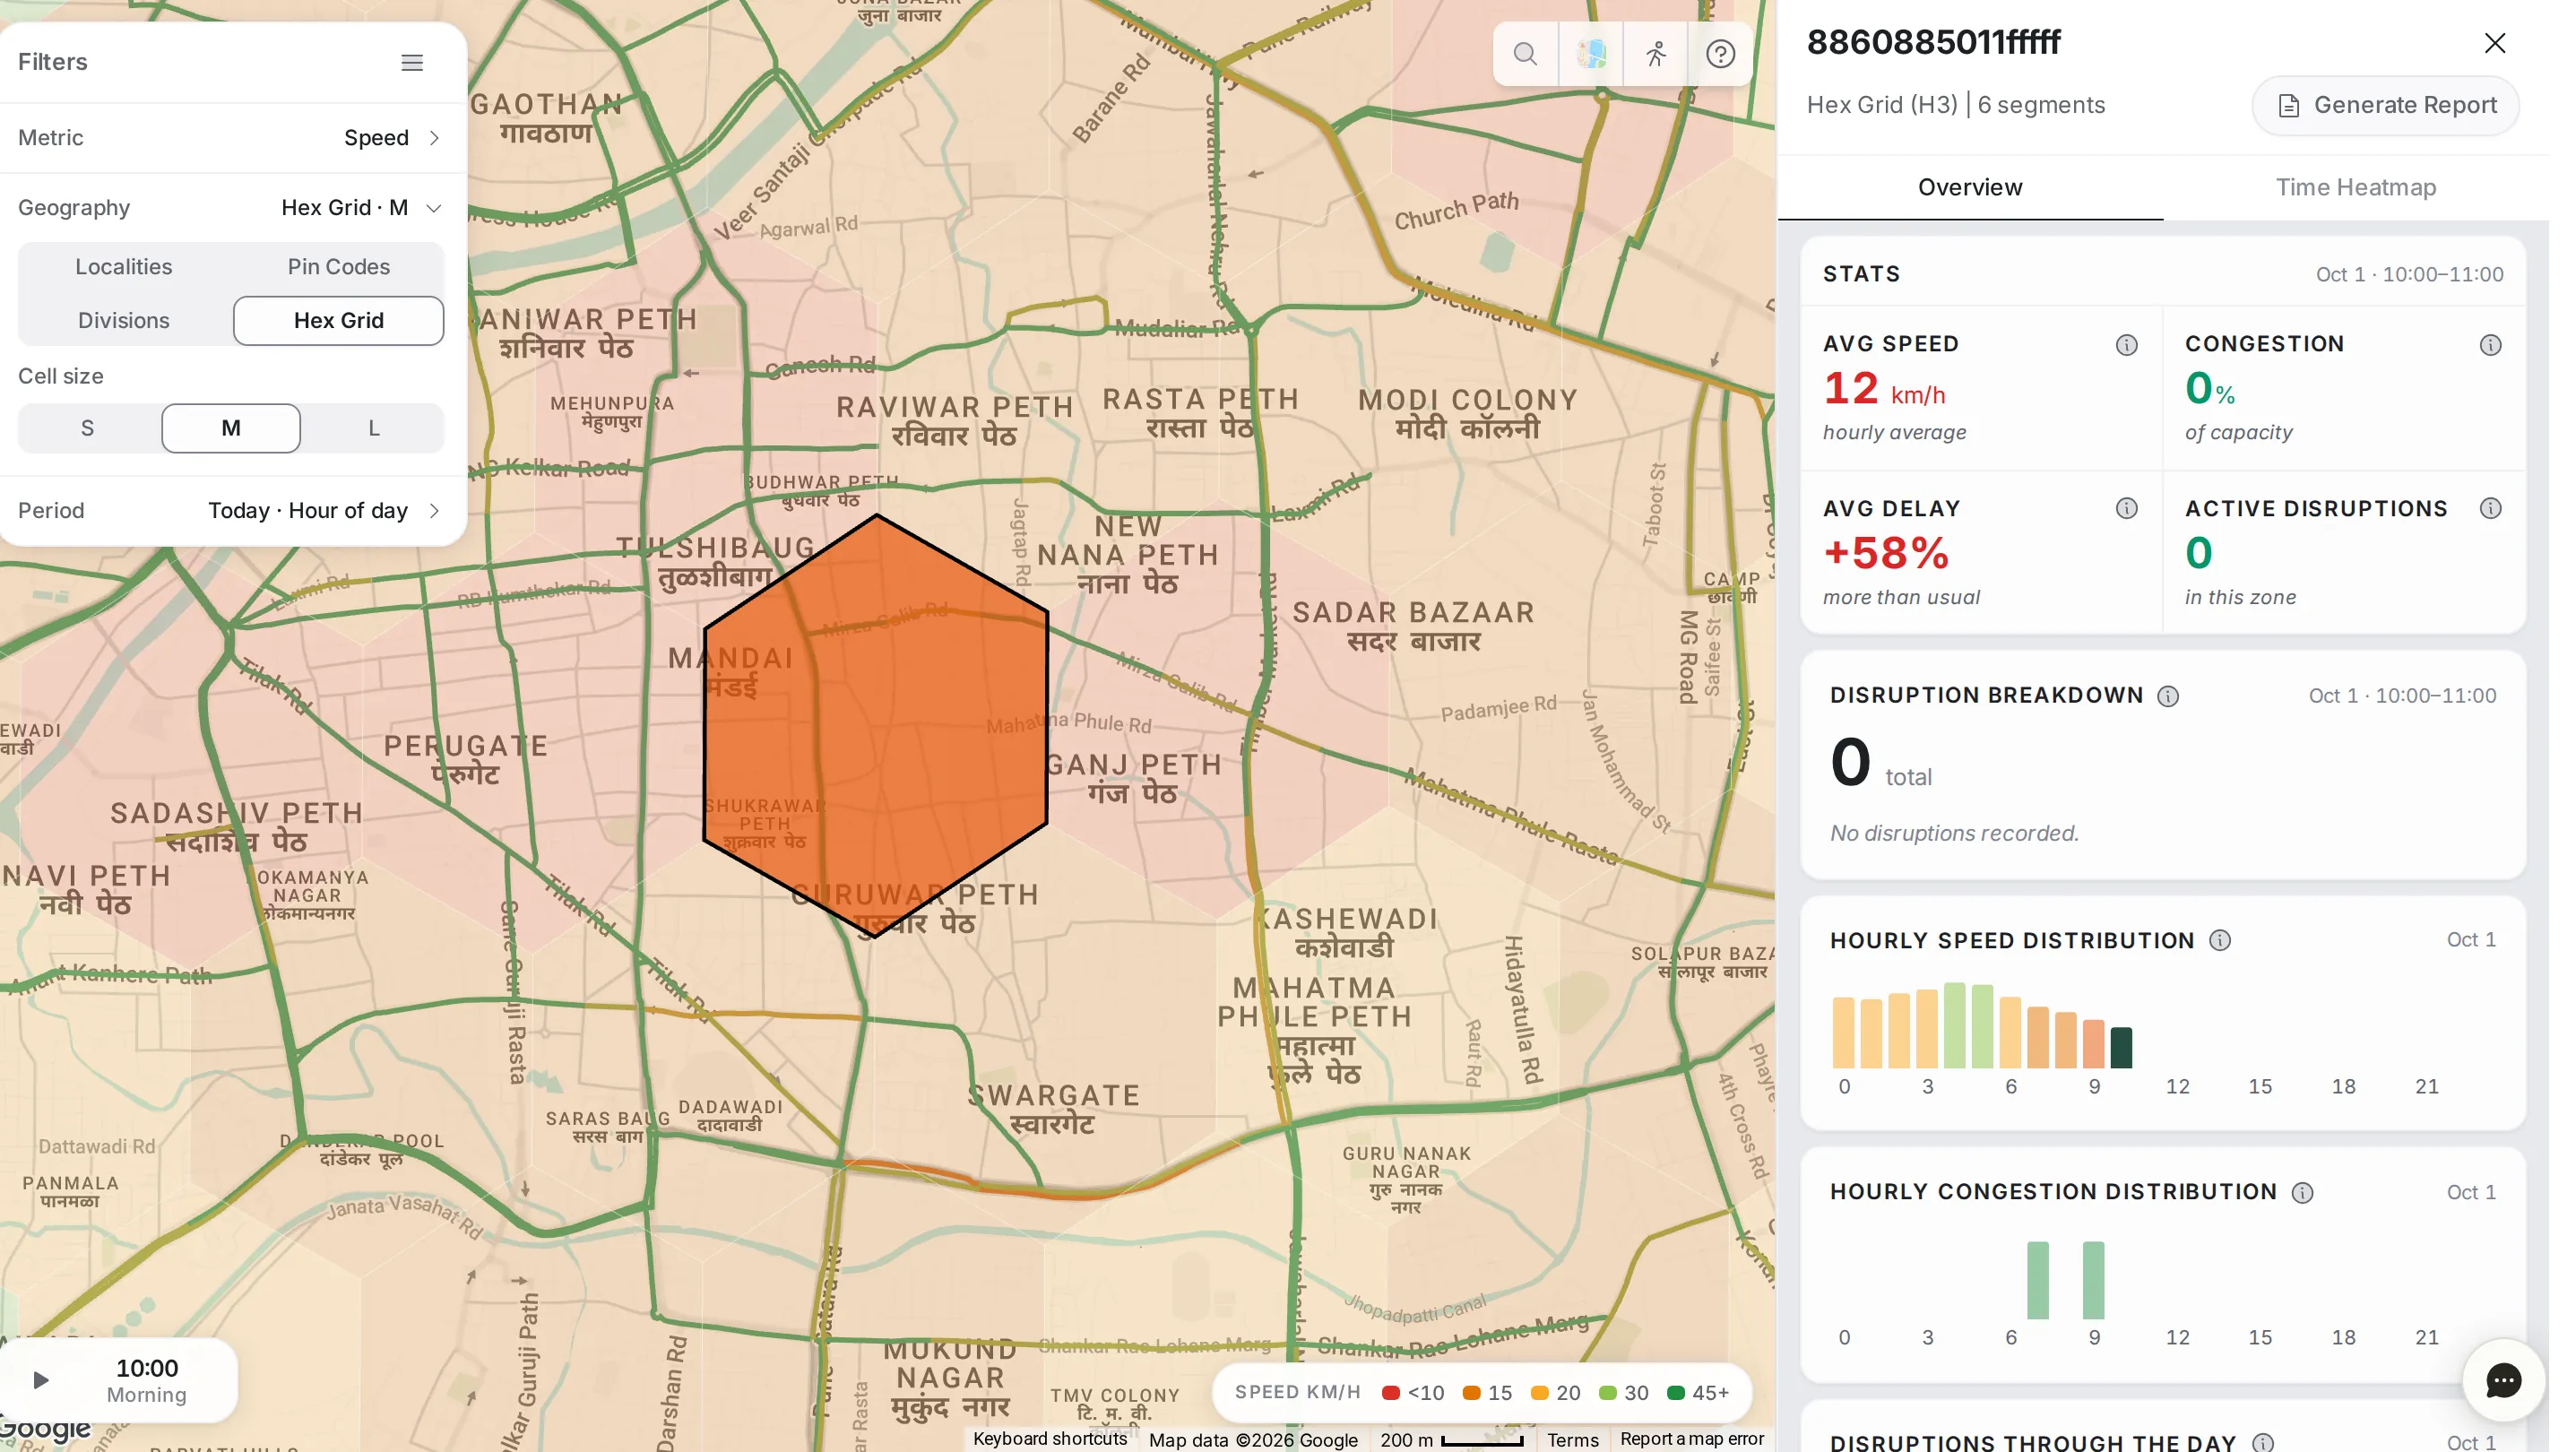Expand the Metric Speed selector
This screenshot has height=1452, width=2576.
(x=232, y=138)
